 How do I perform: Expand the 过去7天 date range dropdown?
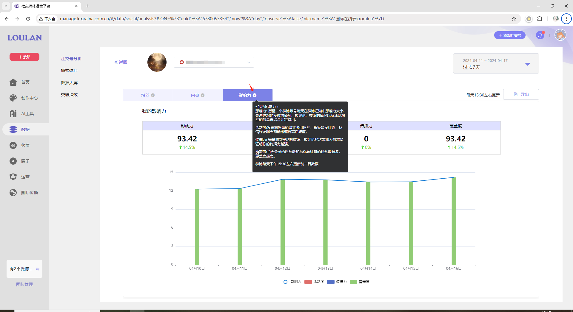pyautogui.click(x=496, y=64)
